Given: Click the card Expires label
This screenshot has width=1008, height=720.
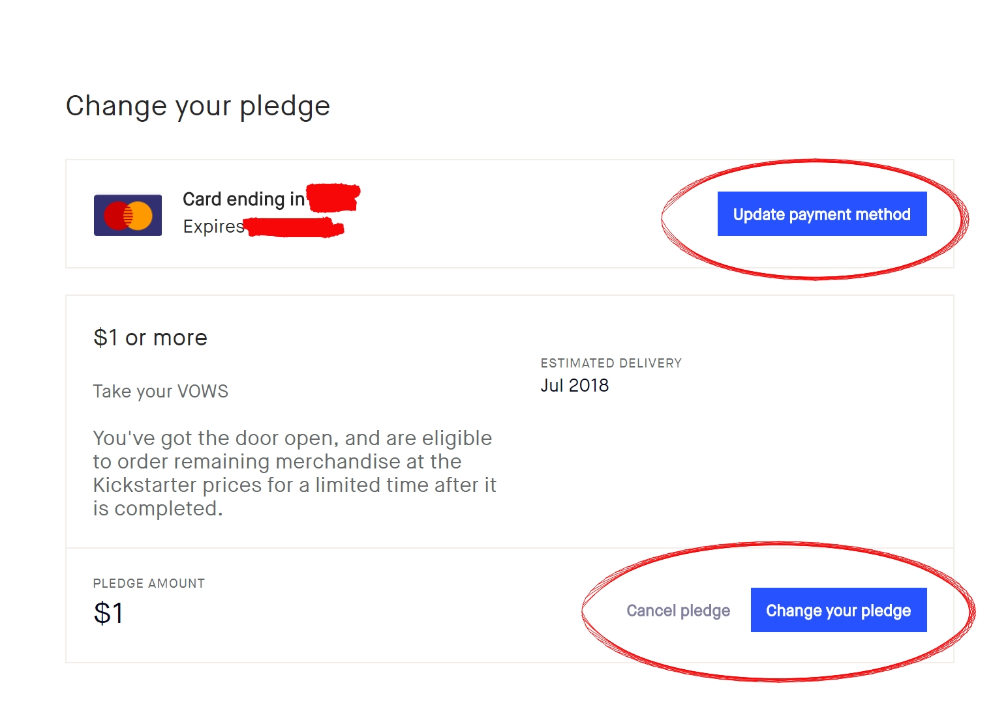Looking at the screenshot, I should coord(213,226).
